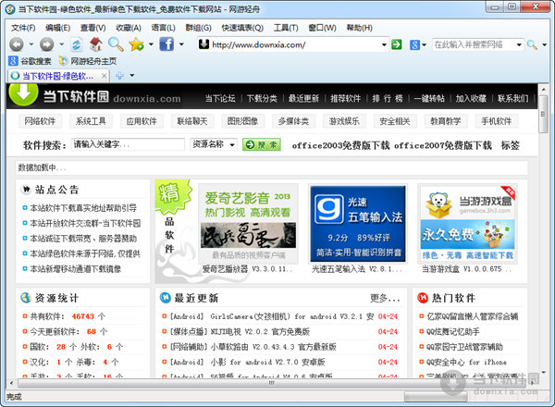555x407 pixels.
Task: Click office2003免费版下载 link
Action: (x=340, y=145)
